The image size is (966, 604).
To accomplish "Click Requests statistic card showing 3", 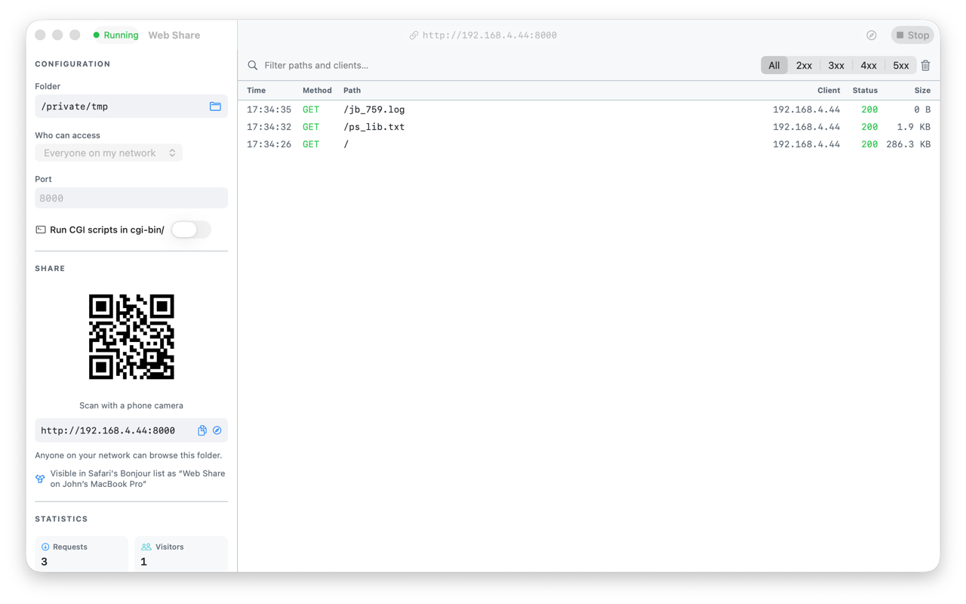I will tap(82, 554).
